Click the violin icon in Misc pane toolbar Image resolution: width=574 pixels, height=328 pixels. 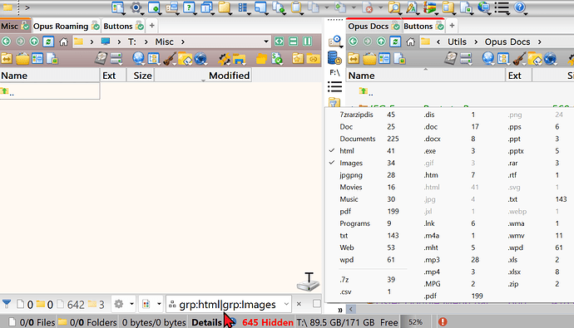click(169, 58)
